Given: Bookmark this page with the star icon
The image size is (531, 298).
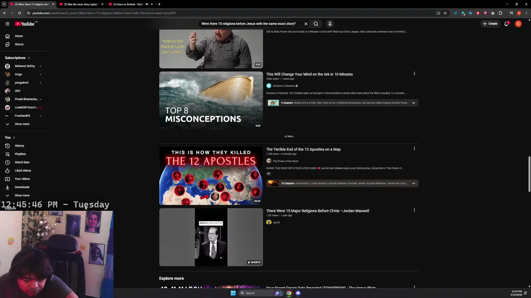Looking at the screenshot, I should [445, 13].
